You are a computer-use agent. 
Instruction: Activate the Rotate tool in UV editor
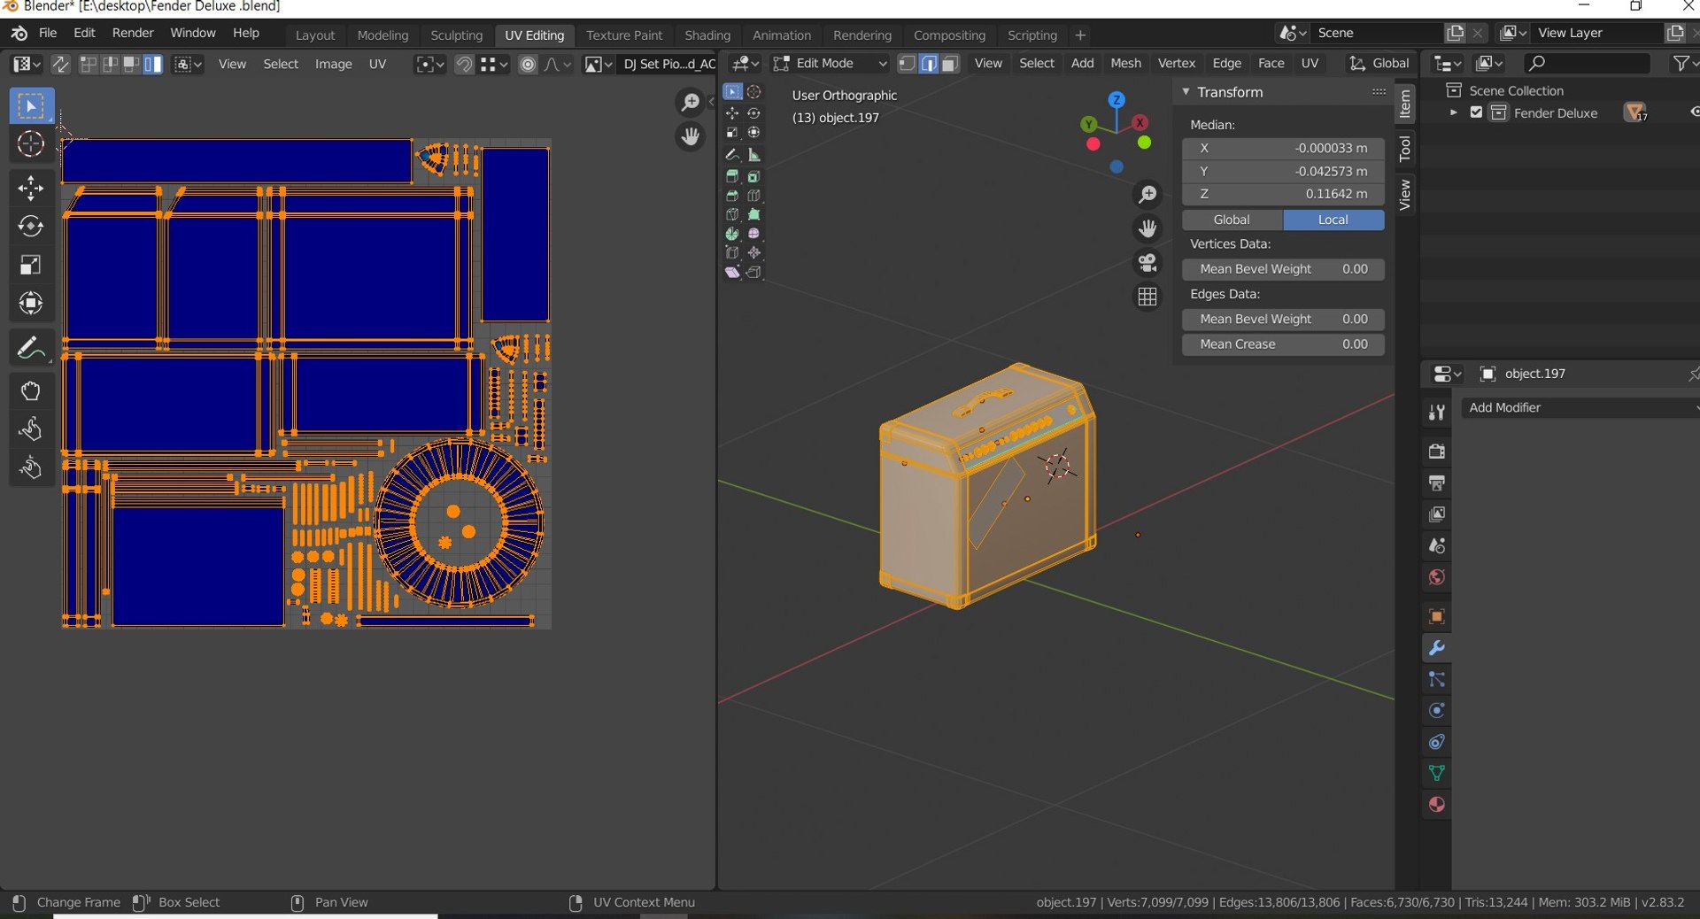(30, 227)
